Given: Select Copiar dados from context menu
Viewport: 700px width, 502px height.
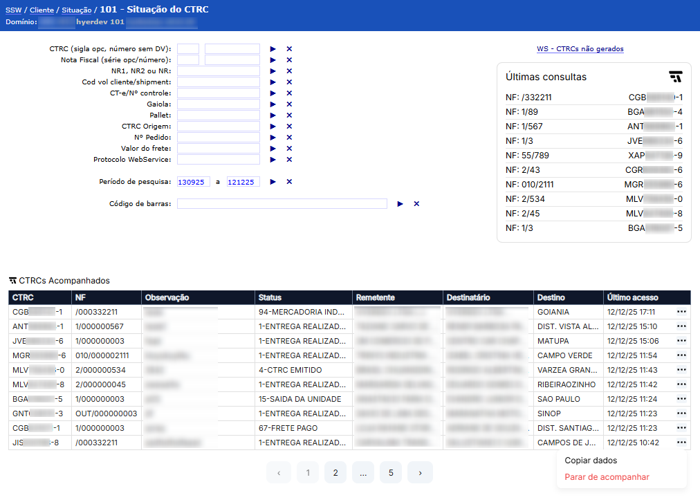Looking at the screenshot, I should tap(591, 461).
